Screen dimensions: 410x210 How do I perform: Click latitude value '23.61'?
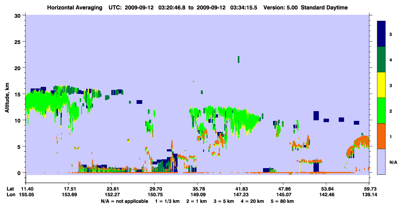point(112,189)
